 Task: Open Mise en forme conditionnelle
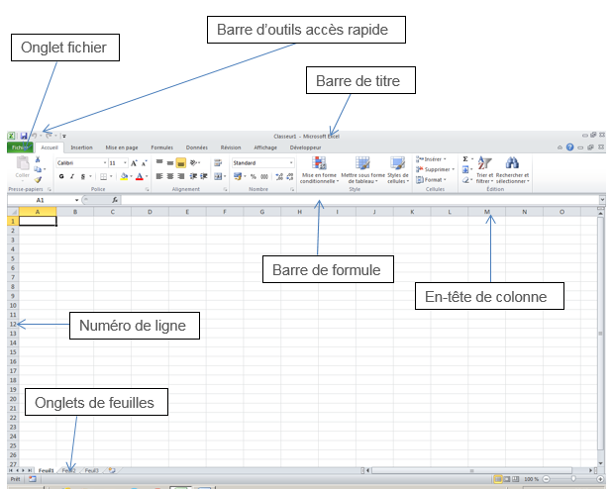tap(319, 169)
